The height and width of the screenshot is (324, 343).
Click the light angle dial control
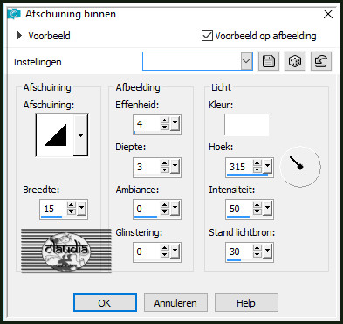click(x=300, y=167)
